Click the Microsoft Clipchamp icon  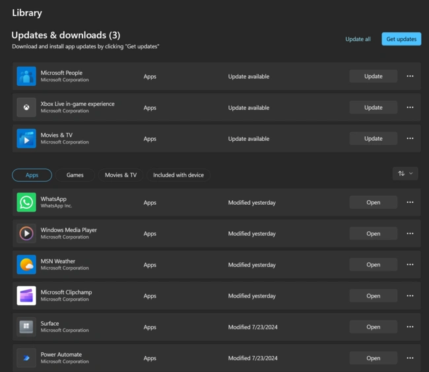[26, 295]
